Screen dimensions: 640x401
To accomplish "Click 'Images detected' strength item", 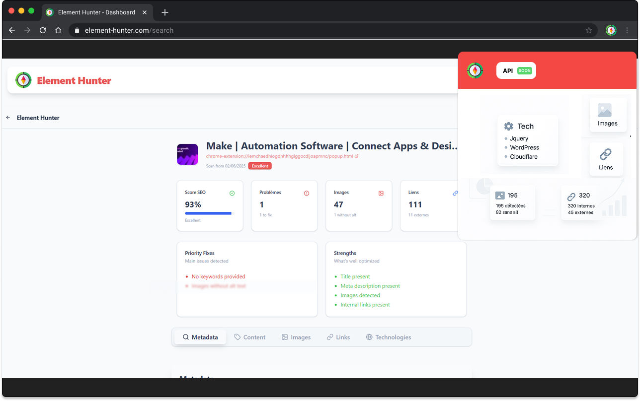I will tap(360, 295).
